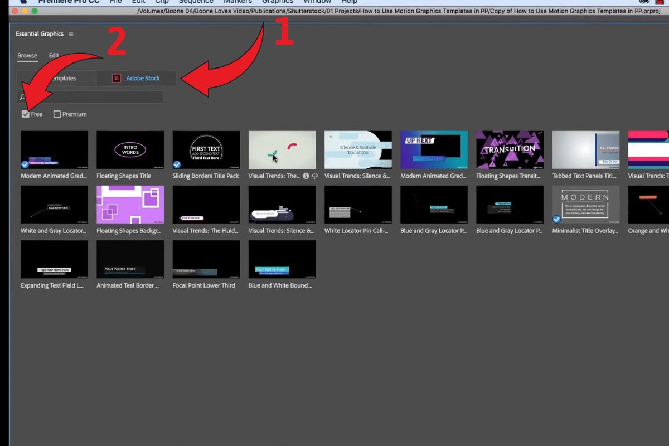Open the Clip menu
This screenshot has width=669, height=446.
tap(162, 2)
